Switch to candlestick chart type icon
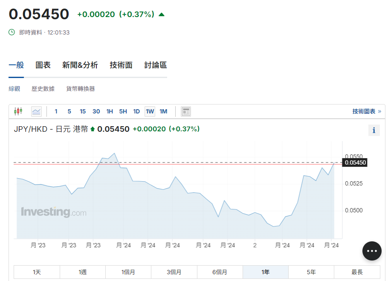The image size is (388, 281). (18, 112)
